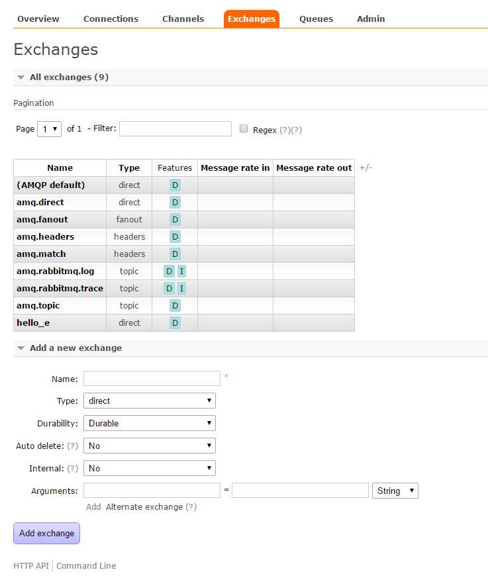Open the amq.topic exchange
The height and width of the screenshot is (582, 488).
coord(38,305)
